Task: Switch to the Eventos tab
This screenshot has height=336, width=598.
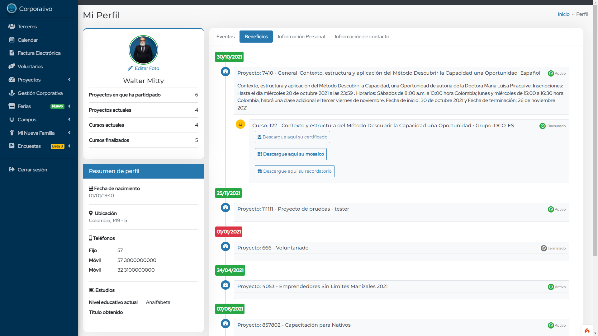Action: pyautogui.click(x=225, y=37)
